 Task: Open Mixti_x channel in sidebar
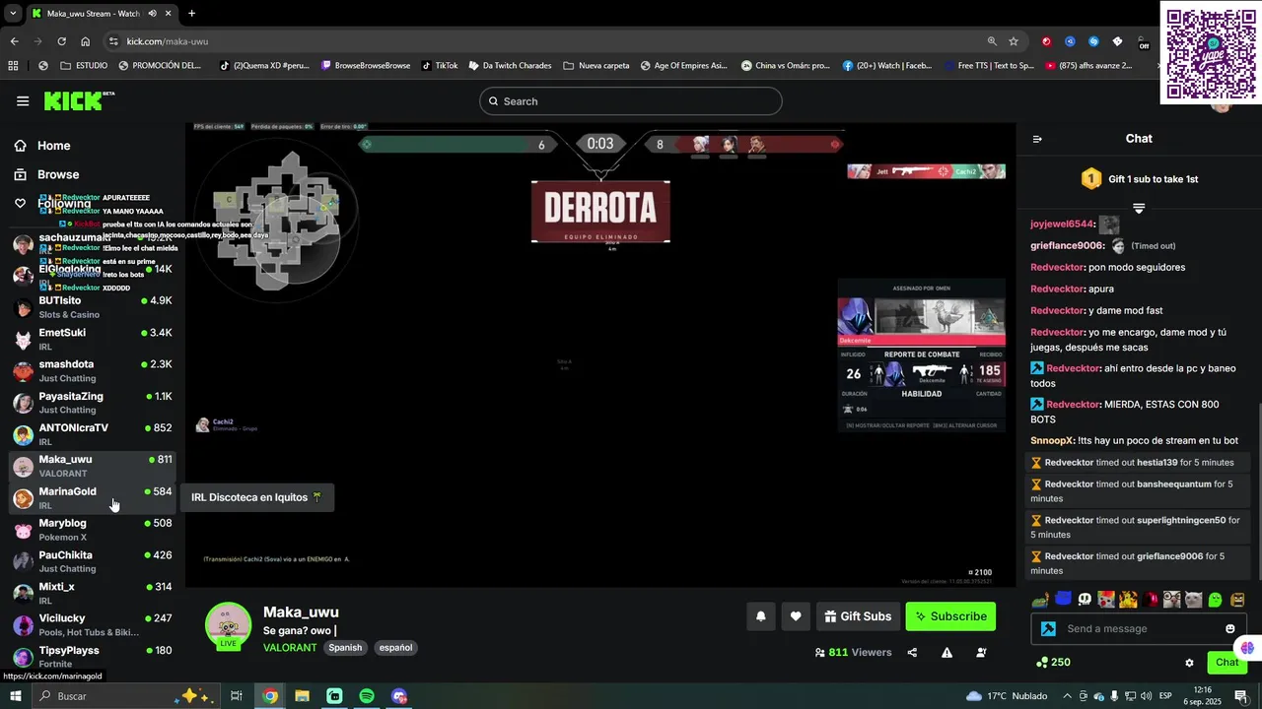click(x=93, y=593)
